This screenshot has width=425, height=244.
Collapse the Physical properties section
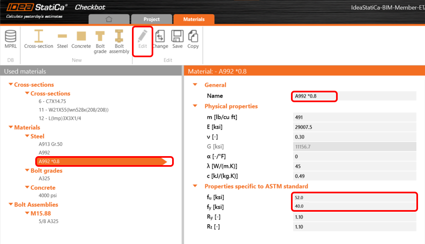(x=195, y=106)
